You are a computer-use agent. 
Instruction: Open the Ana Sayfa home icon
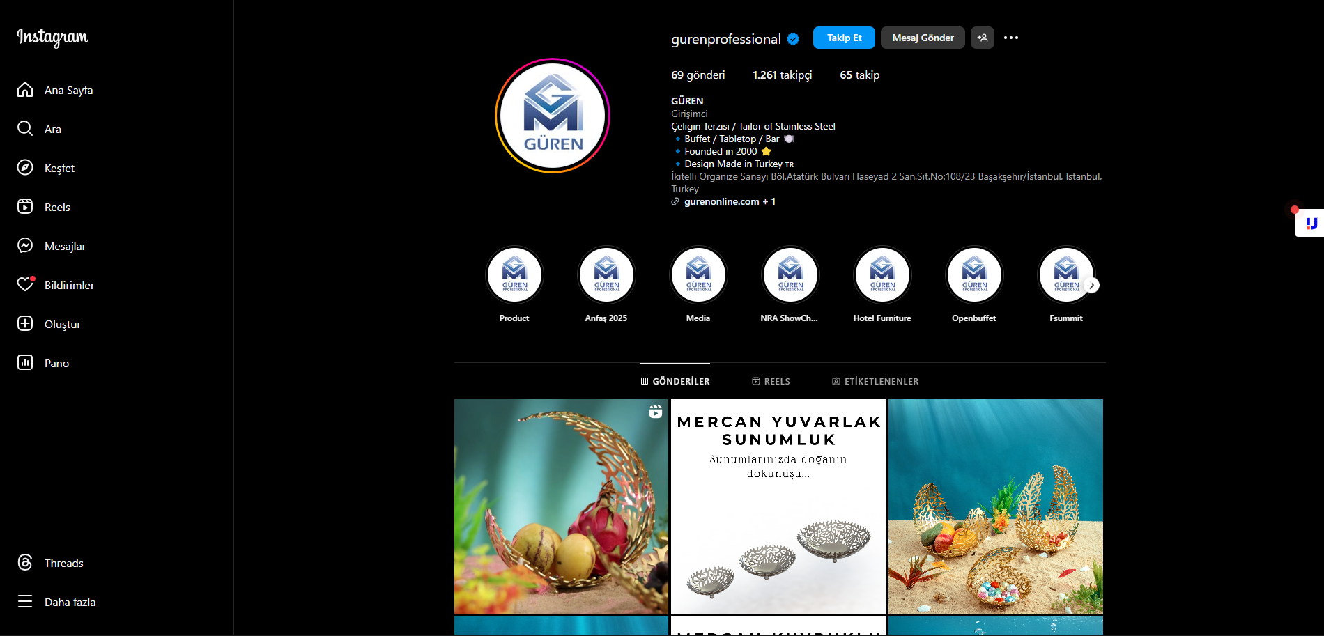25,90
